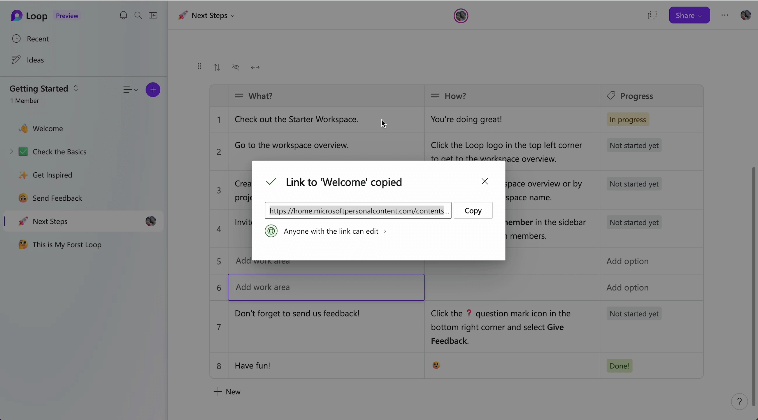Change Anyone with the link can edit setting

(334, 231)
